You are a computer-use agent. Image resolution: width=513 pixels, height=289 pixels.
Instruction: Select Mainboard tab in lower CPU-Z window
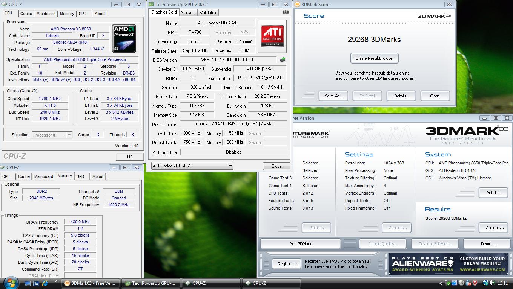tap(44, 176)
